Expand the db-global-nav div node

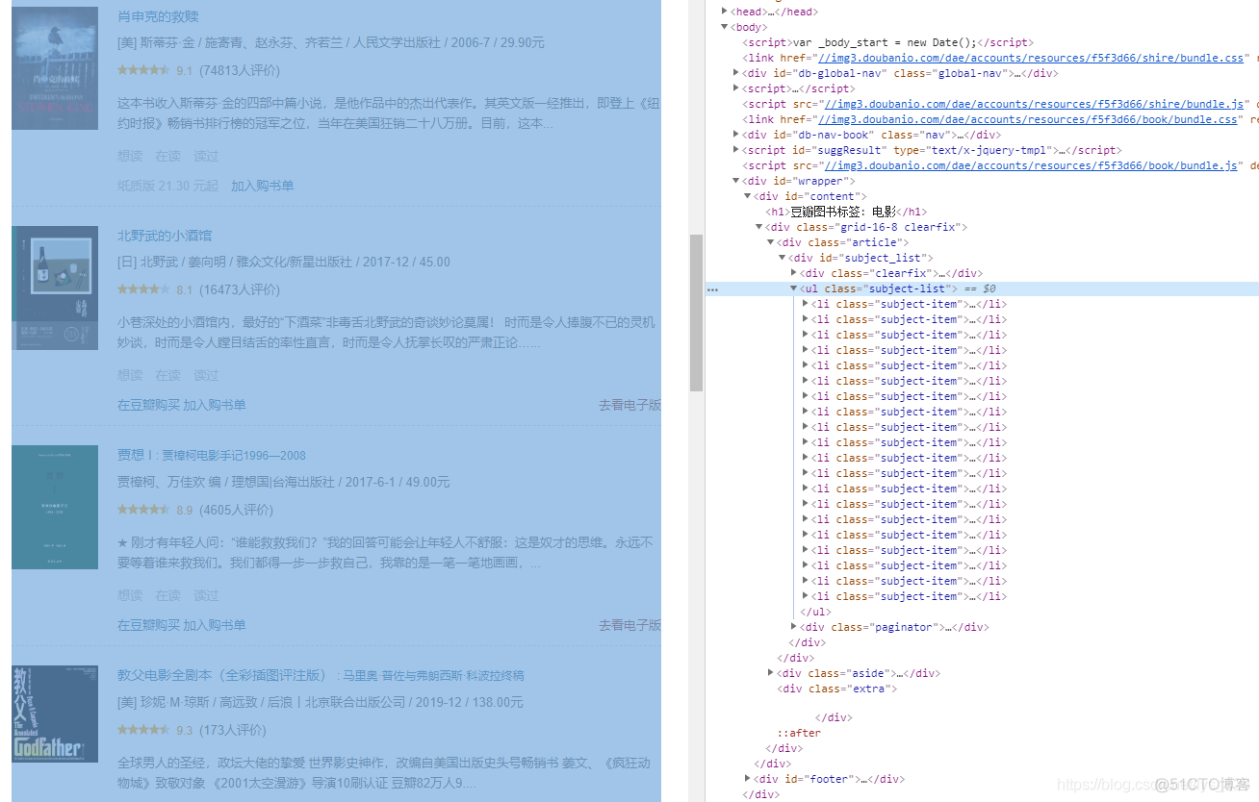pyautogui.click(x=736, y=73)
